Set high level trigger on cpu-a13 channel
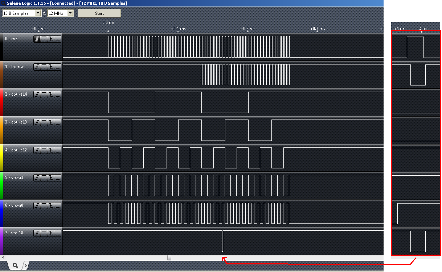 click(x=44, y=122)
